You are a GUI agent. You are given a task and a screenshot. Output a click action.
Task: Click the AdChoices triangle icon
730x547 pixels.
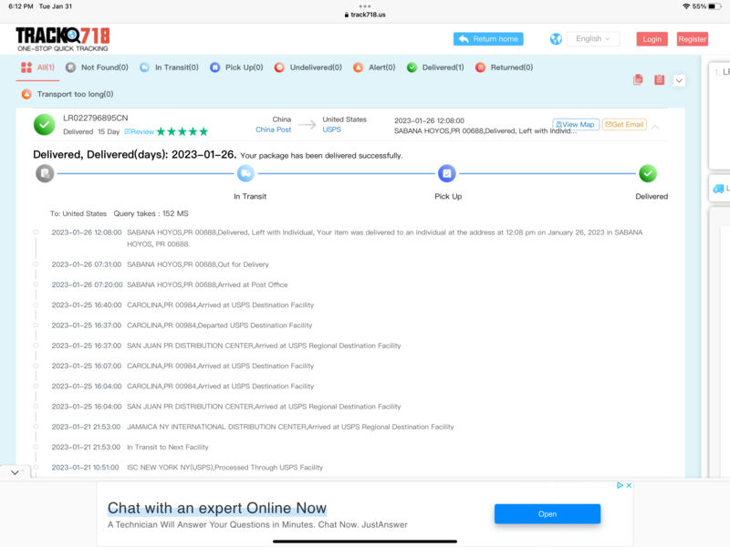coord(620,485)
